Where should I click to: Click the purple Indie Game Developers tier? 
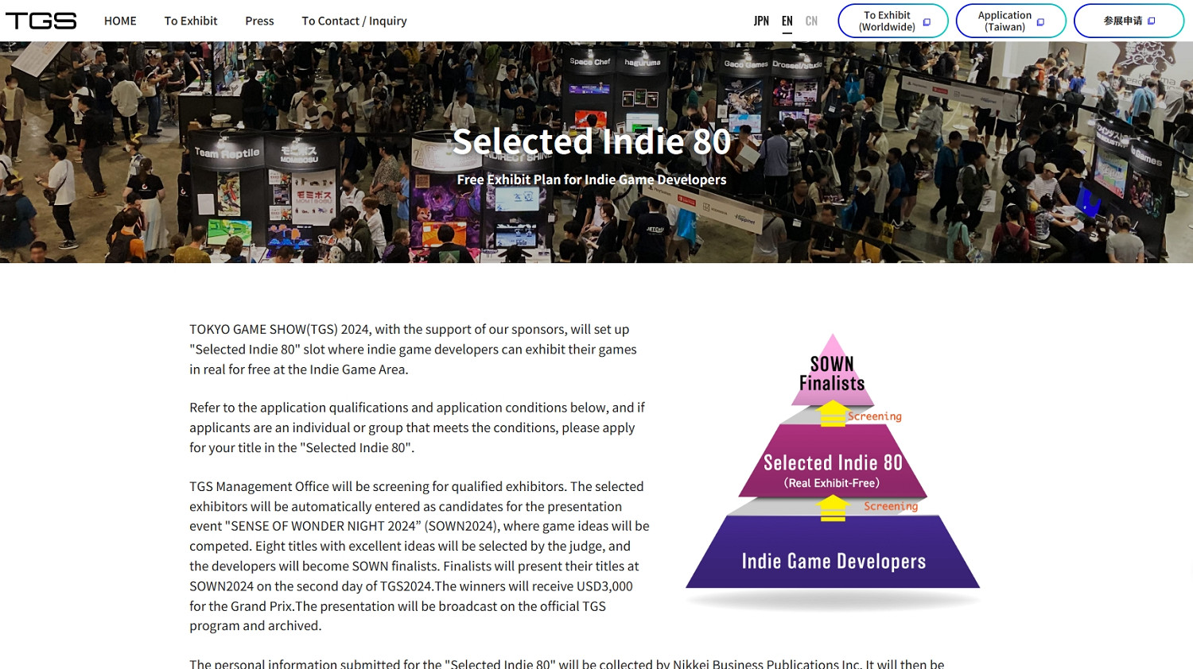pos(833,561)
